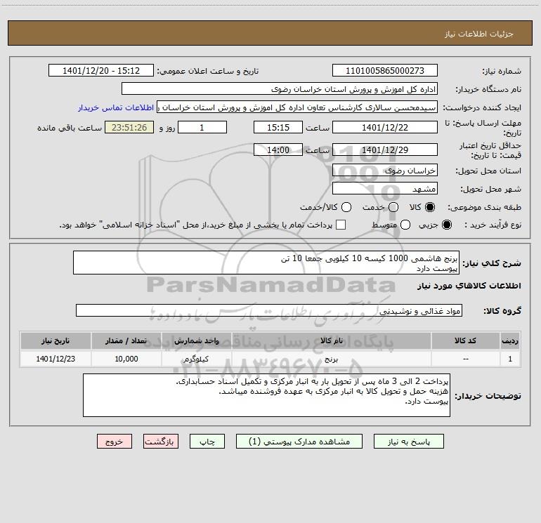Click the اطلاعات کالاهای مورد نیاز heading
Image resolution: width=541 pixels, height=523 pixels.
point(469,286)
